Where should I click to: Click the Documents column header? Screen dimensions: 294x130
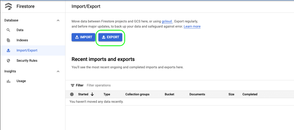tap(197, 94)
